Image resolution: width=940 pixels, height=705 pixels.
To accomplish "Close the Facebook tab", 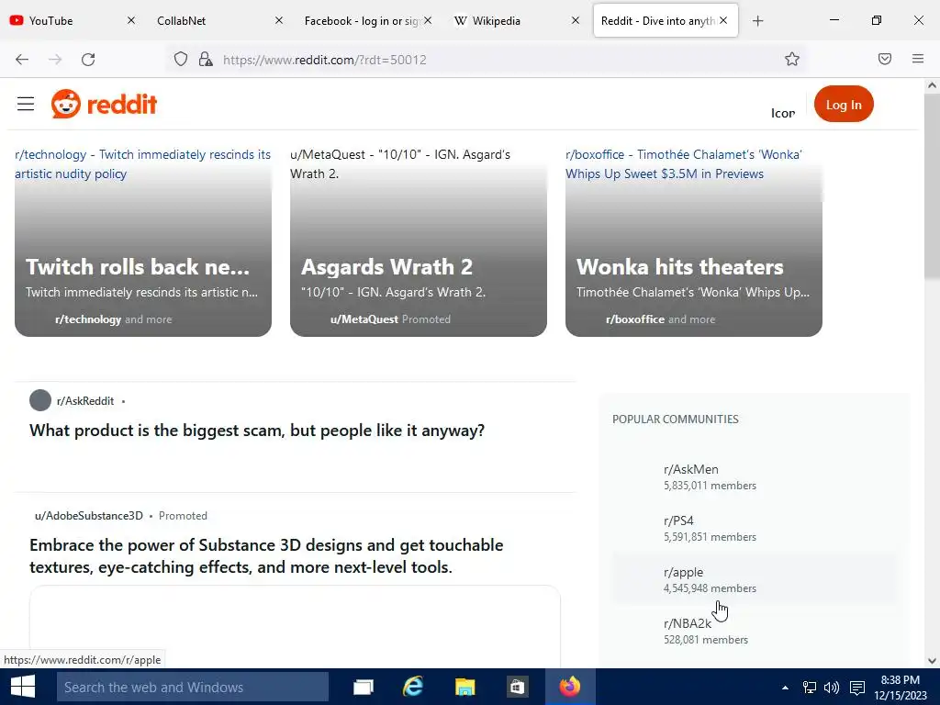I will click(428, 20).
